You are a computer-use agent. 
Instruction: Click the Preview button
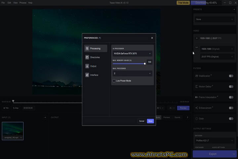click(x=183, y=108)
